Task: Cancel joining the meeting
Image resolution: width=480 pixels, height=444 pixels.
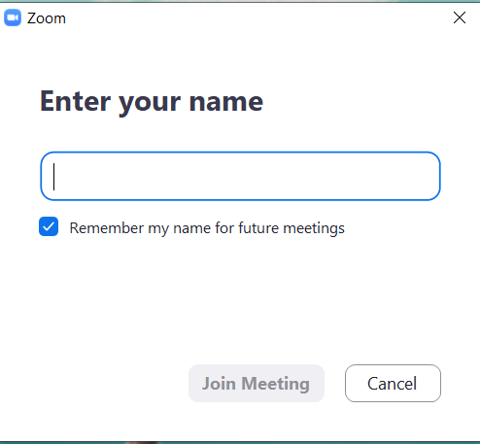Action: [393, 384]
